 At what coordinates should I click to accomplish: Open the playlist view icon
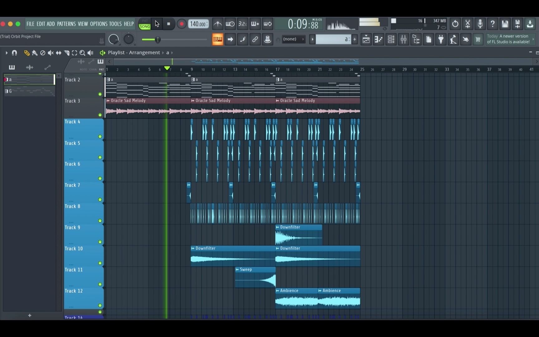tap(366, 39)
